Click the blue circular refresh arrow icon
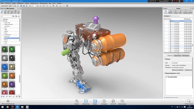This screenshot has height=109, width=194. pyautogui.click(x=21, y=6)
